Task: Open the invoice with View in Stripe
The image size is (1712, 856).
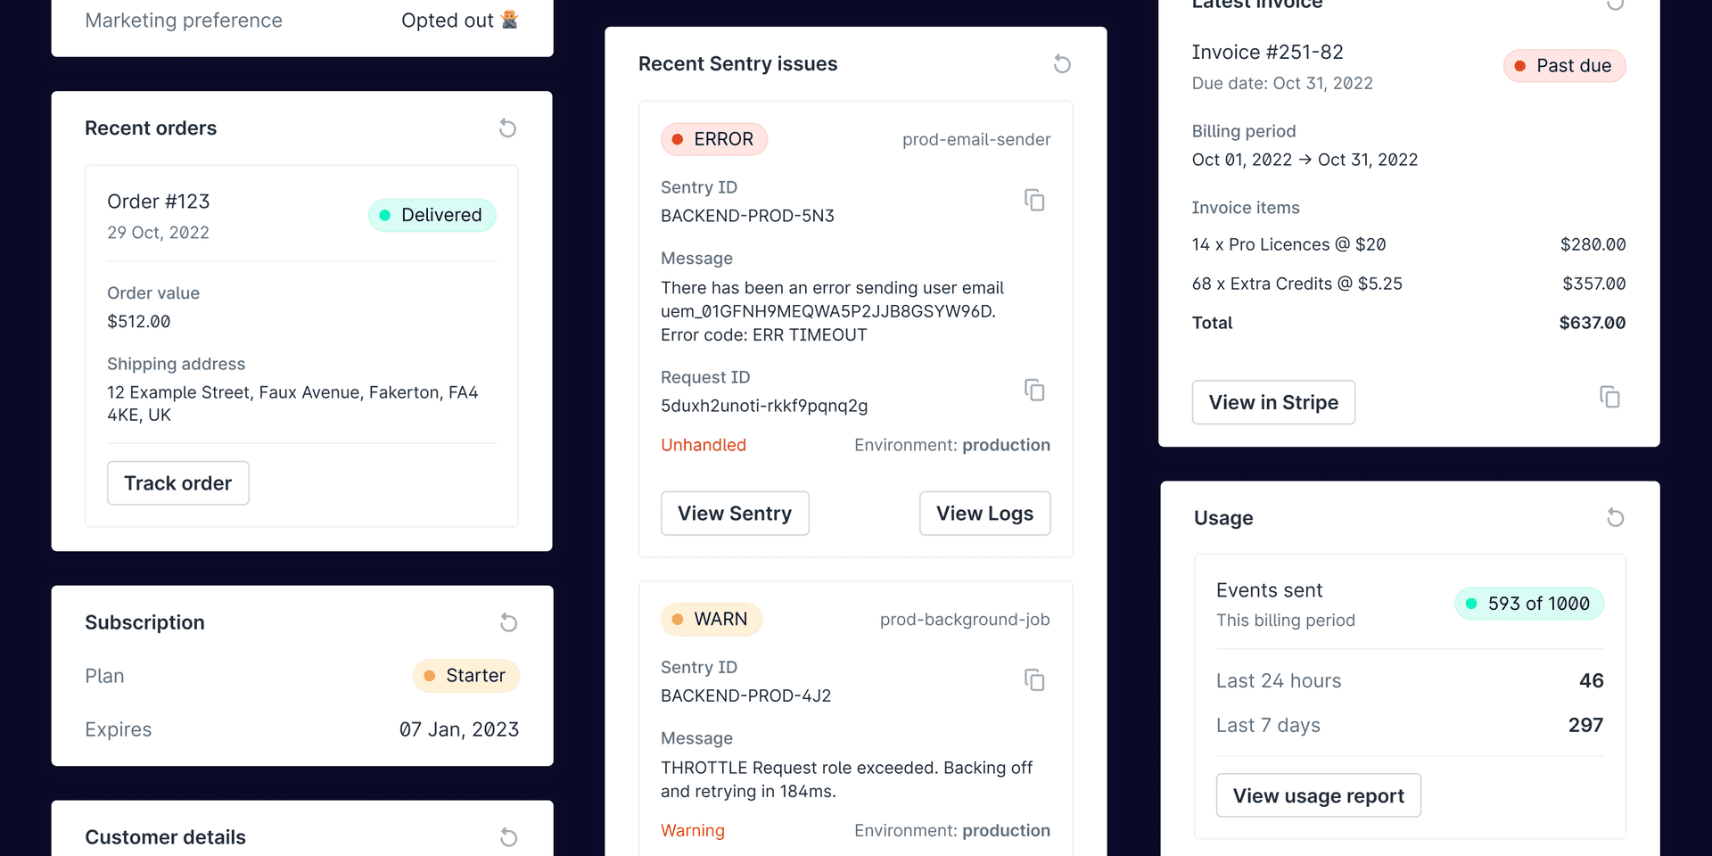Action: coord(1273,403)
